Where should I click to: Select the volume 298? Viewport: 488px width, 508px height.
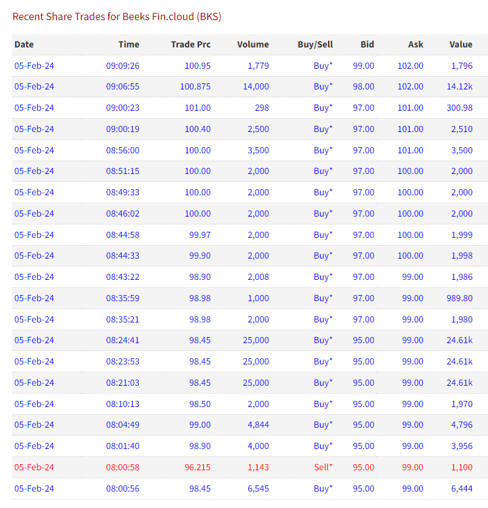coord(262,108)
